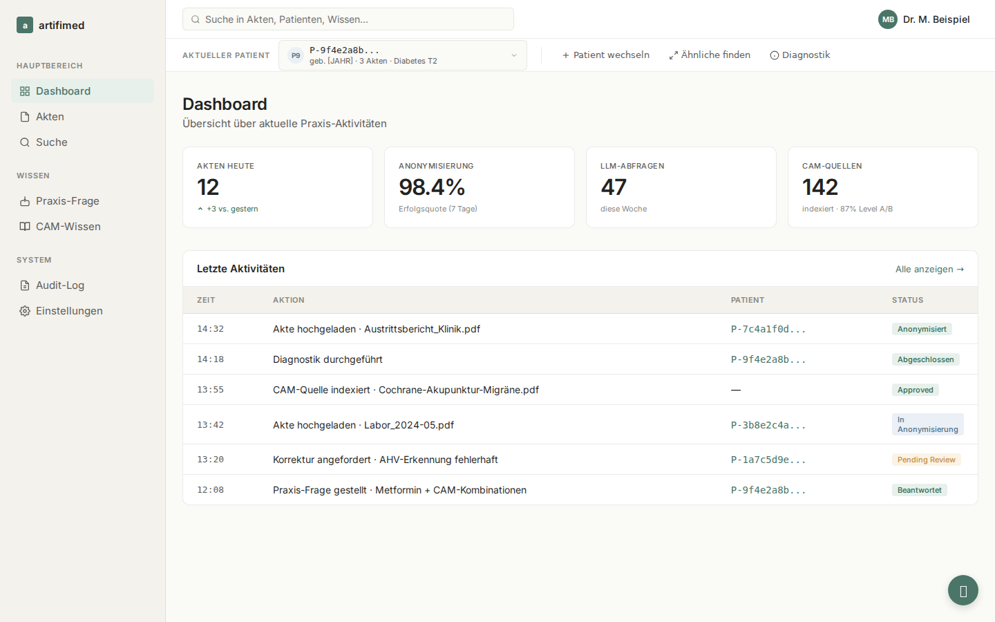
Task: Click the plus icon beside Patient wechseln
Action: pyautogui.click(x=566, y=55)
